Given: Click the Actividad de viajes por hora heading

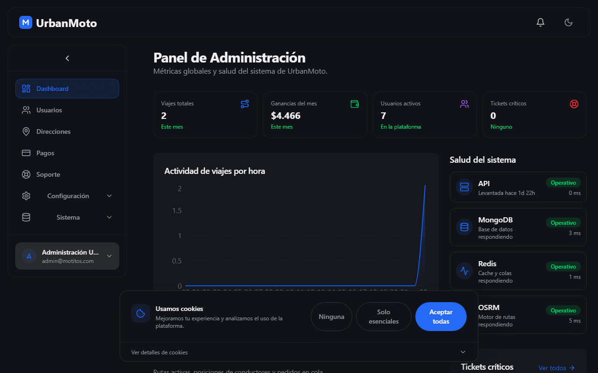Looking at the screenshot, I should [x=214, y=171].
